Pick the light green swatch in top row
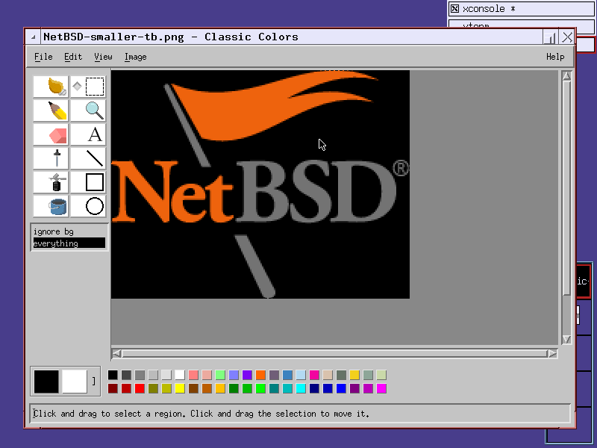Screen dimensions: 597x448 [x=220, y=375]
